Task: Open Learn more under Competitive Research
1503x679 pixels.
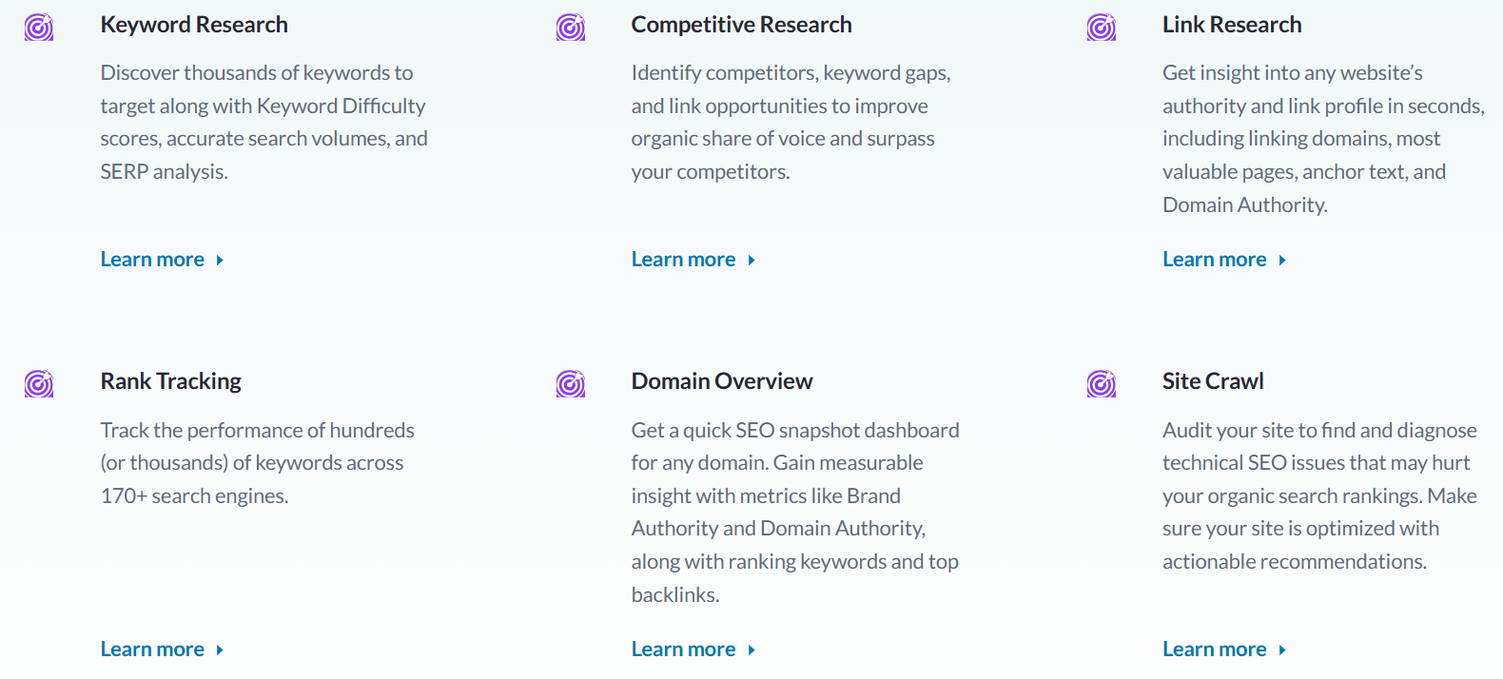Action: (x=683, y=260)
